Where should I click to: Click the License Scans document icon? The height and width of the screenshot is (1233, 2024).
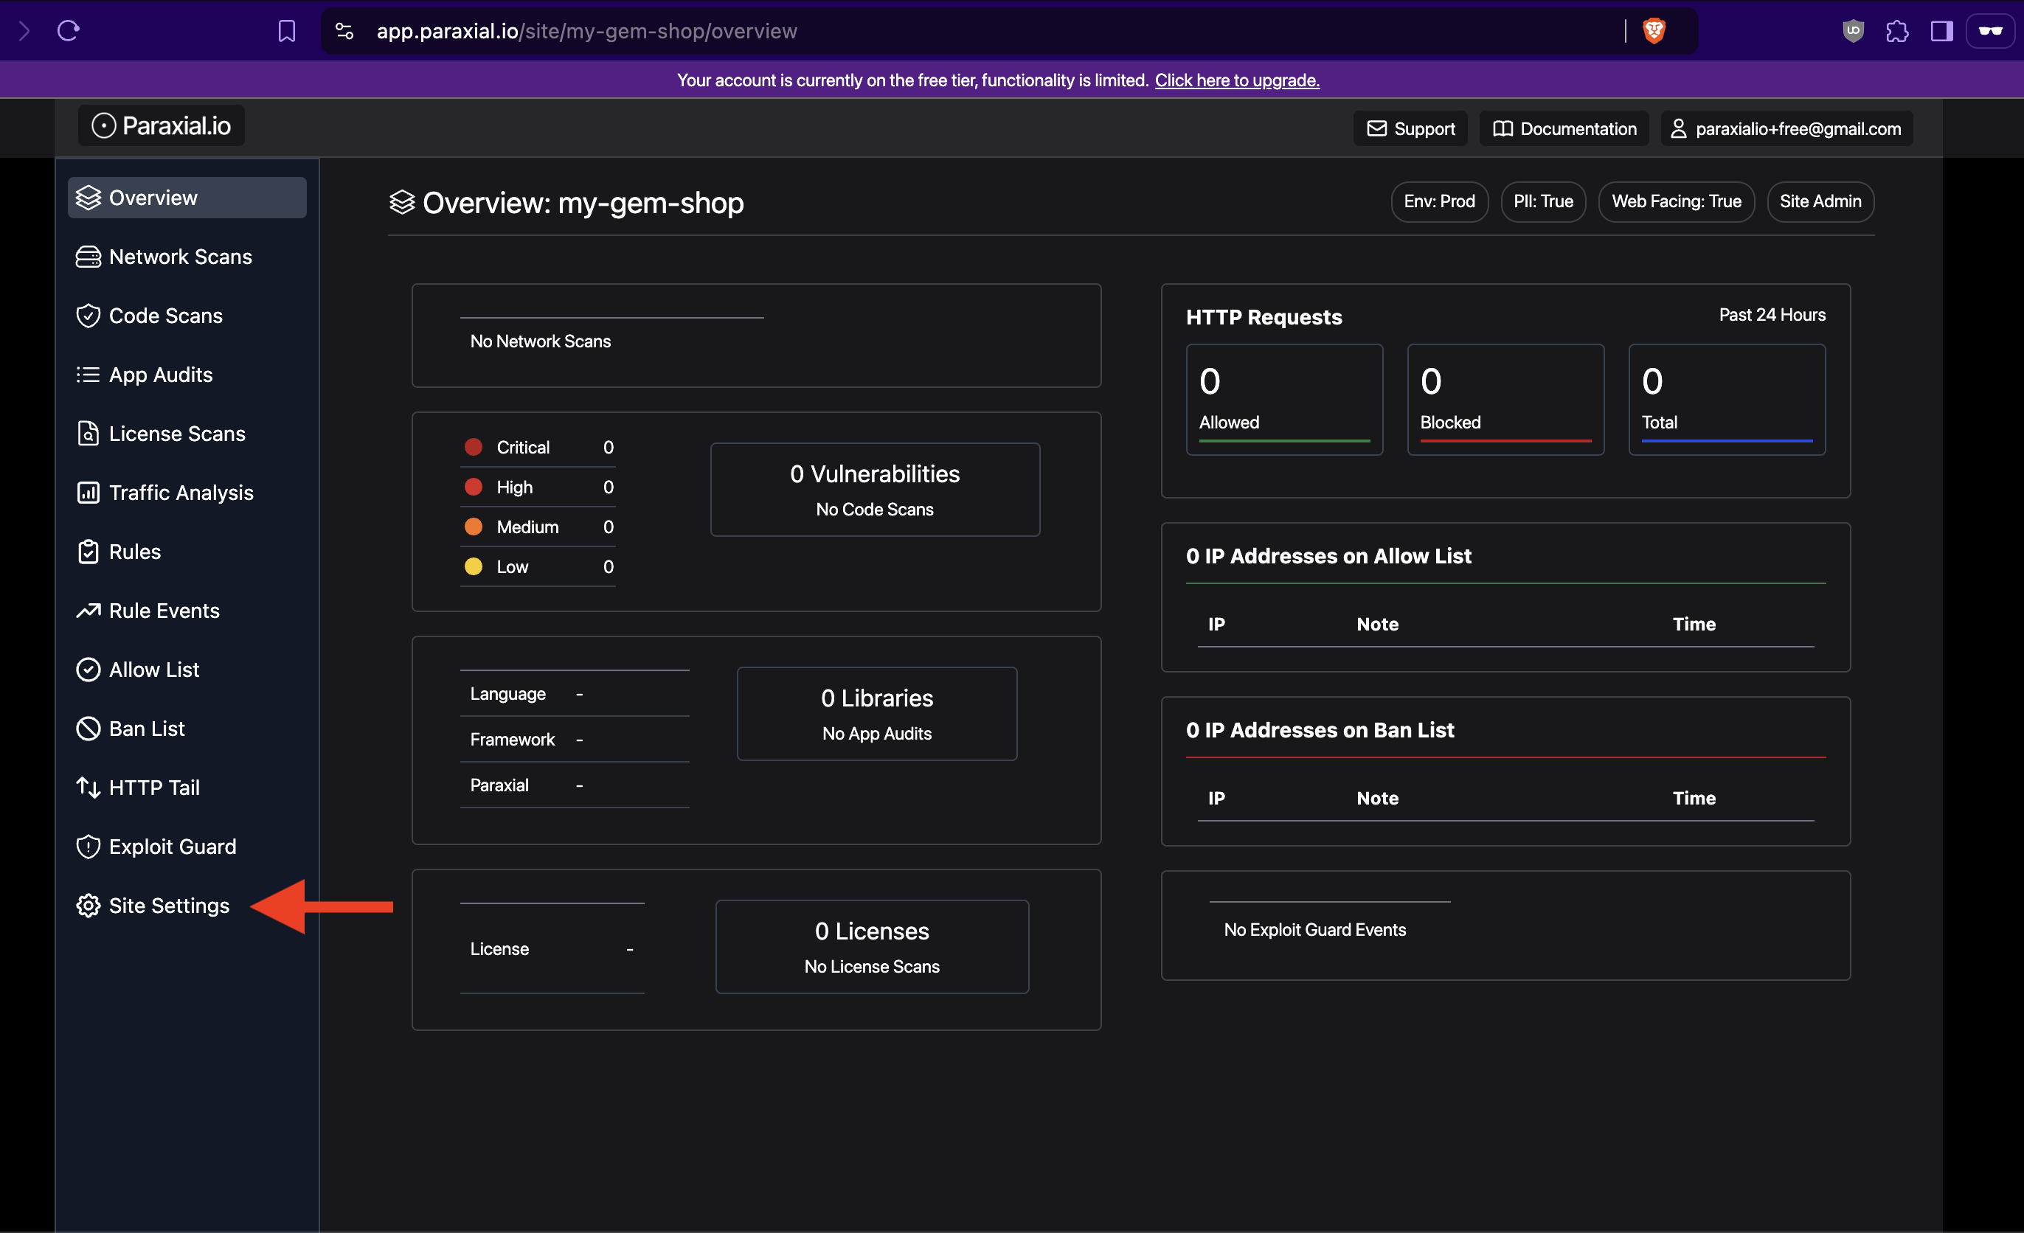88,434
